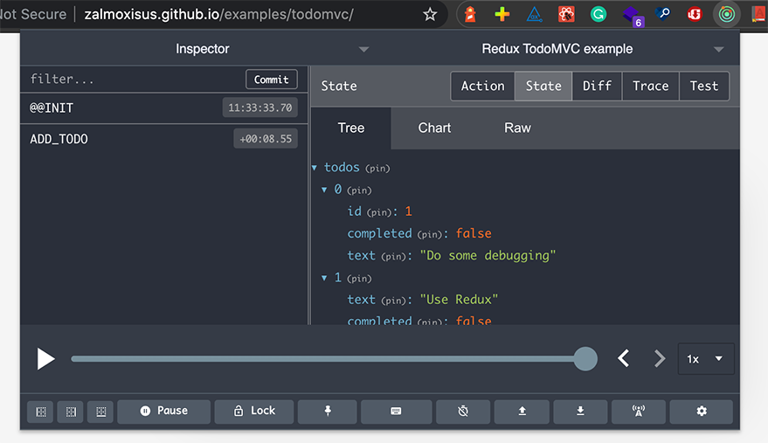The height and width of the screenshot is (443, 768).
Task: Toggle the Lock changes button
Action: click(254, 412)
